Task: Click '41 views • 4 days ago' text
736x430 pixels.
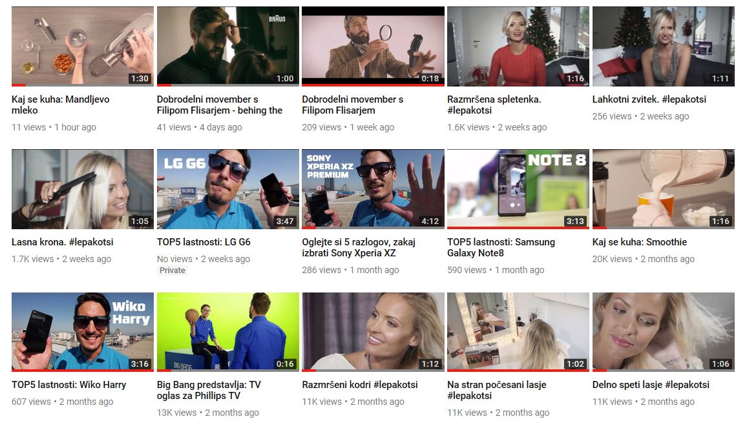Action: point(200,127)
